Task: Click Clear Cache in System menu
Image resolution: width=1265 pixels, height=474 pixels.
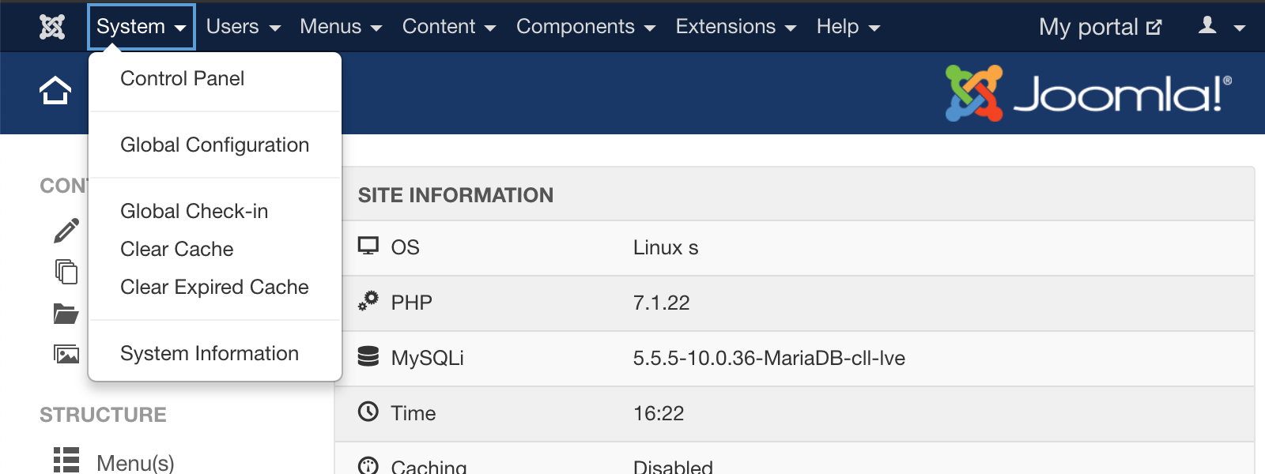Action: (176, 249)
